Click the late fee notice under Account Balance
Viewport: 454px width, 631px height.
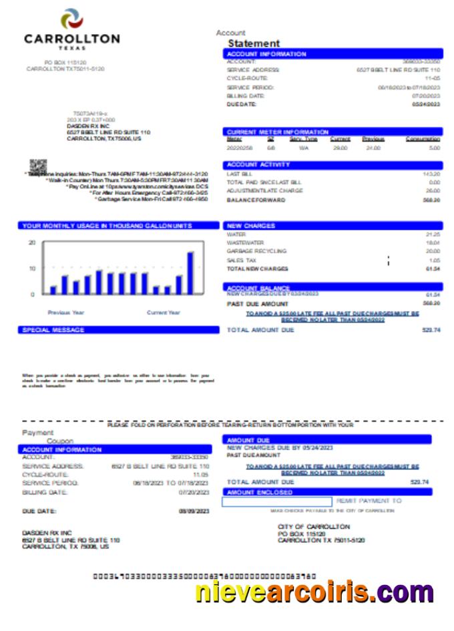(x=332, y=316)
